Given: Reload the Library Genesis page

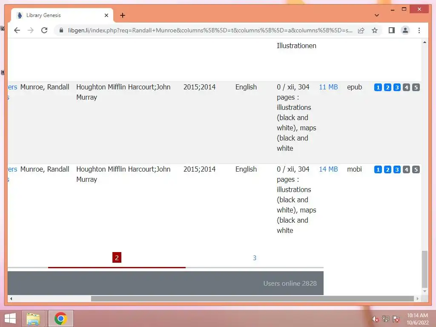Looking at the screenshot, I should (x=44, y=30).
